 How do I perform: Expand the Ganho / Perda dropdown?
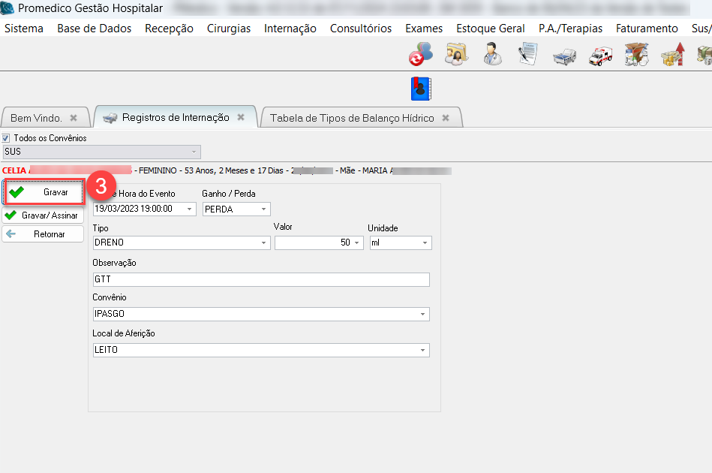tap(264, 209)
